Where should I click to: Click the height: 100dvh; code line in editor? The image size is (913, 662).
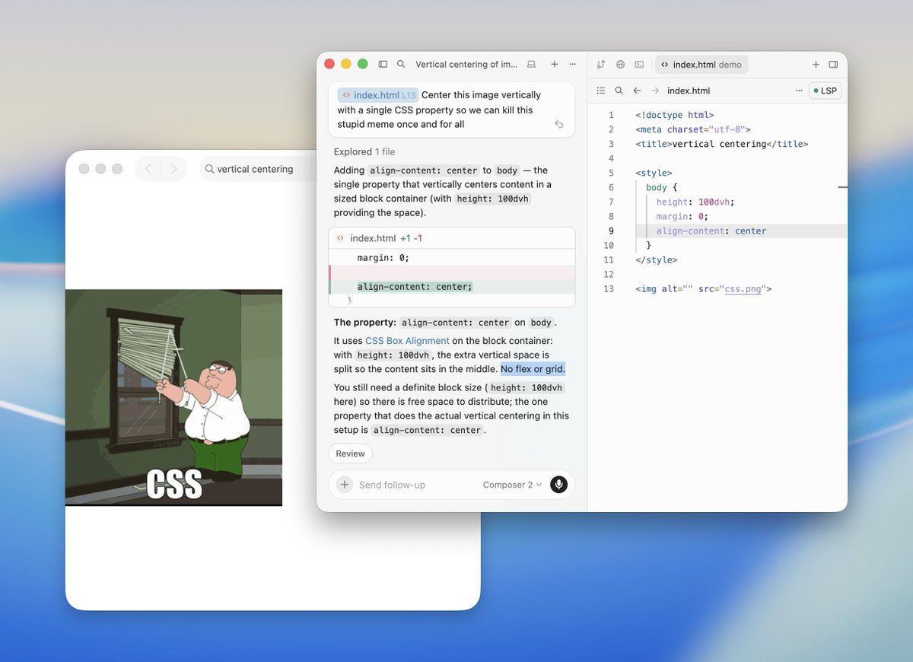click(695, 202)
